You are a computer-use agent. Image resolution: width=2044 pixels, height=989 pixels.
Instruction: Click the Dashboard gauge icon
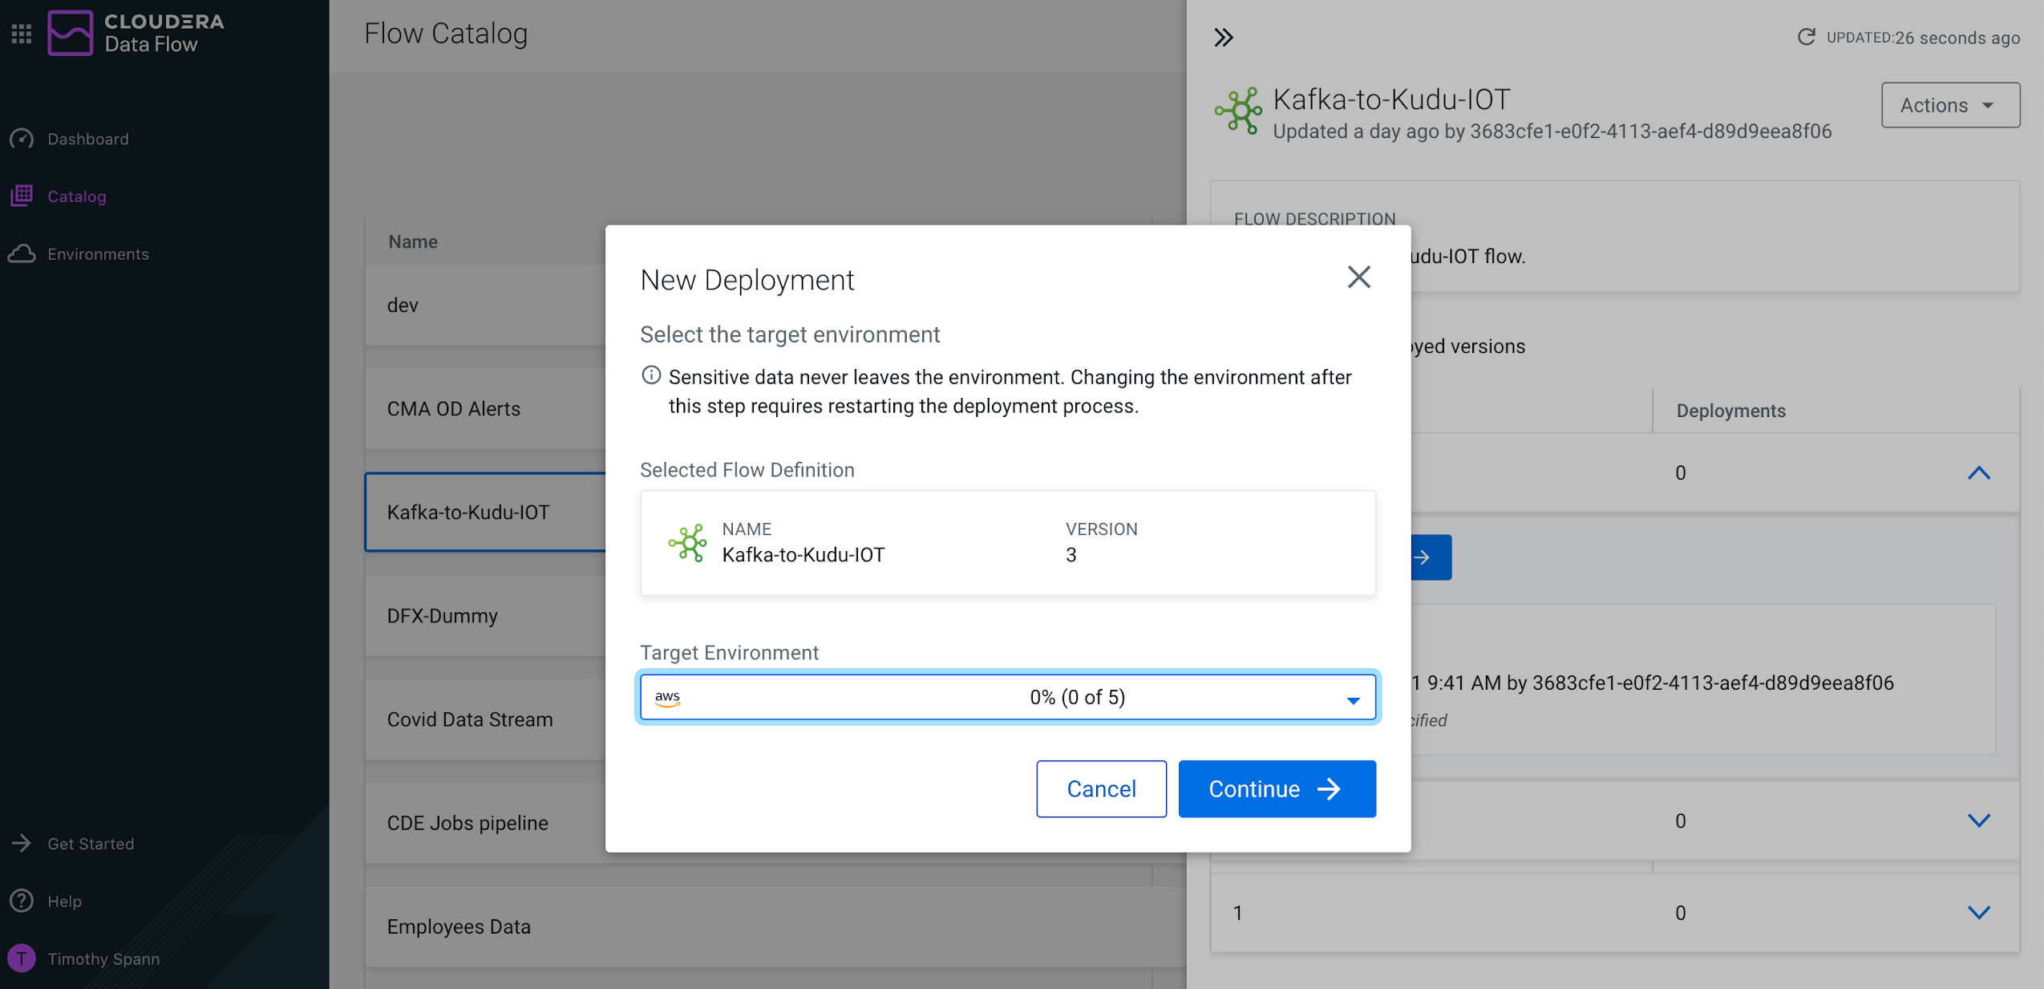(x=22, y=139)
